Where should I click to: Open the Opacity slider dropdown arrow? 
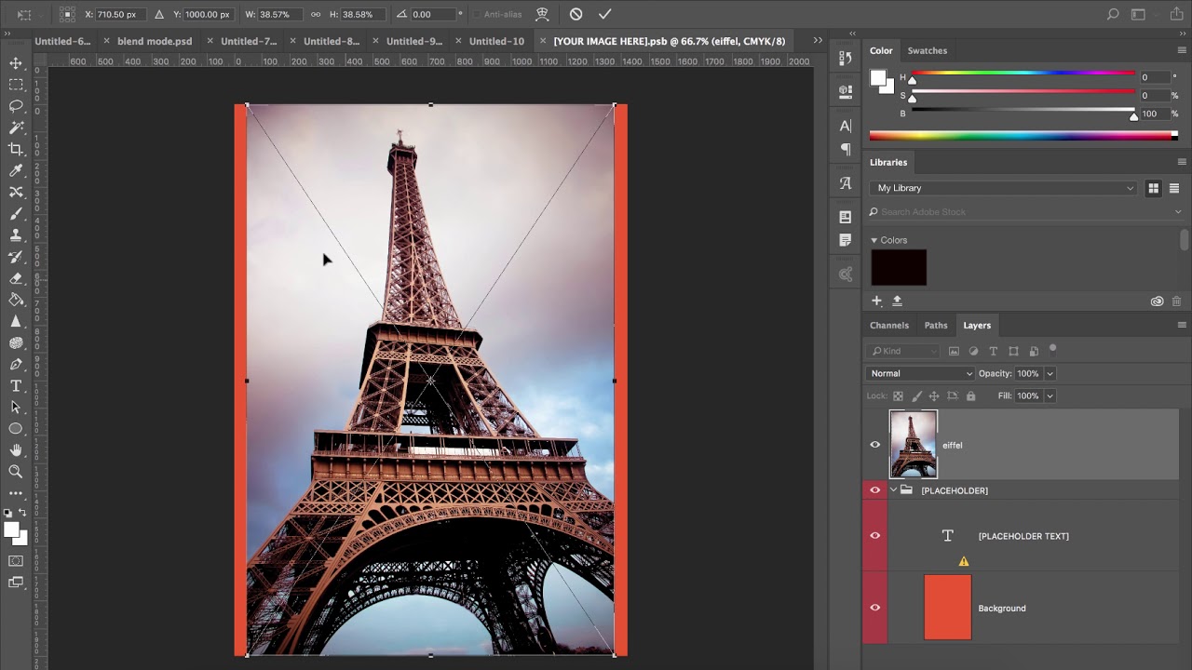coord(1050,373)
